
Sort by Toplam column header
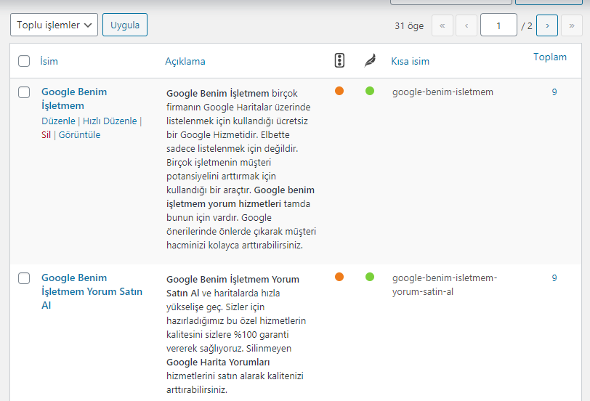[x=549, y=57]
